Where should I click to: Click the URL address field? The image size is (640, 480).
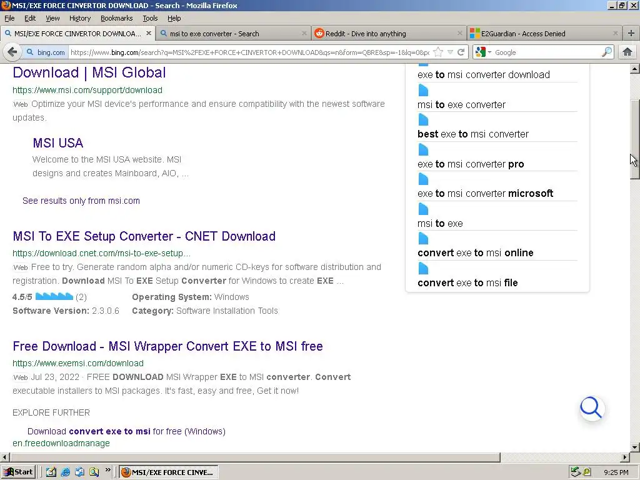(x=250, y=52)
